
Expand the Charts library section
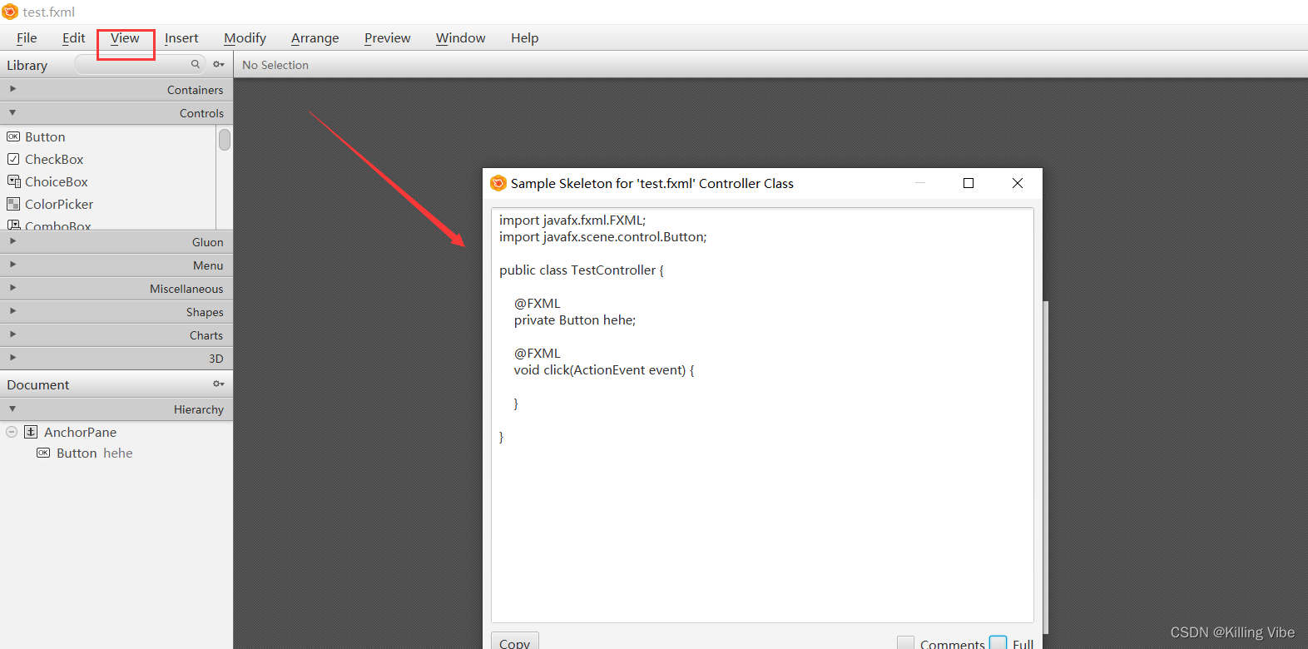point(12,334)
